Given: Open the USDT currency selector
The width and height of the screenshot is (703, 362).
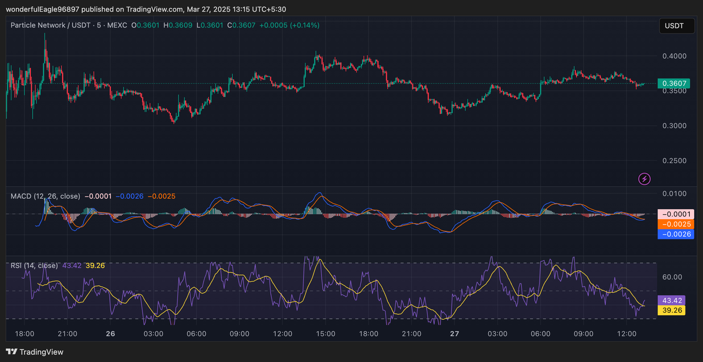Looking at the screenshot, I should pyautogui.click(x=674, y=26).
